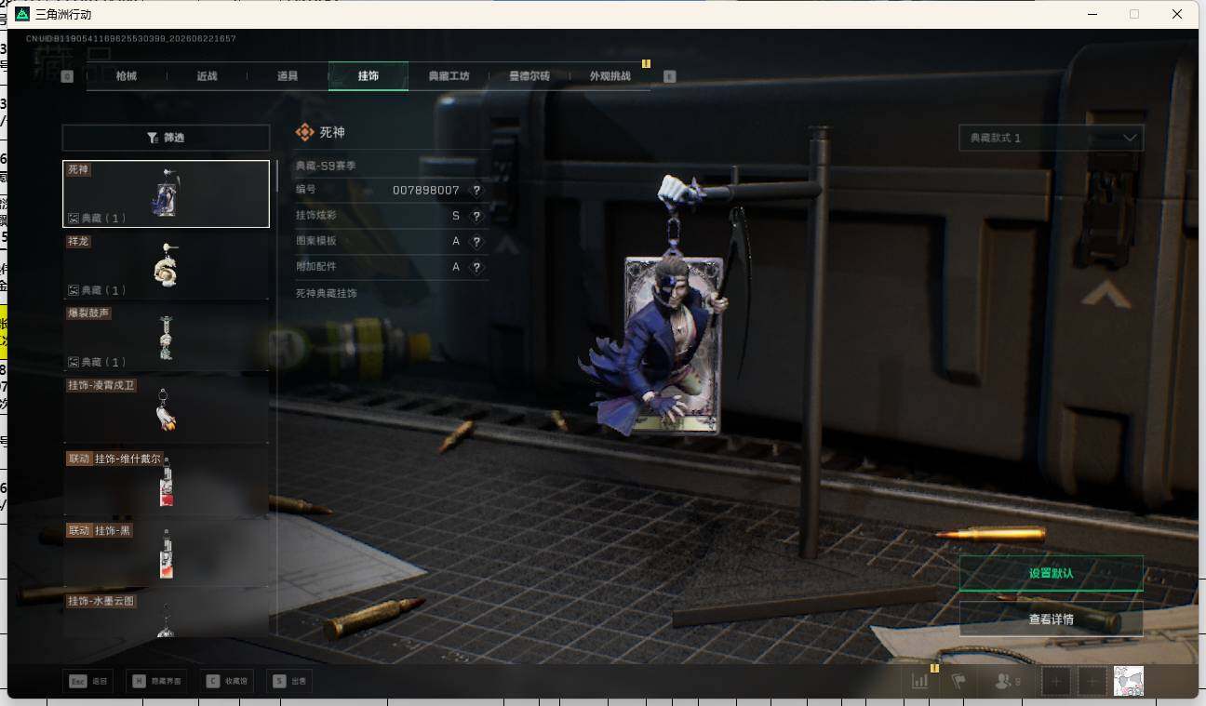Click the 典藏-S9赛季 label
1206x706 pixels.
pyautogui.click(x=326, y=166)
